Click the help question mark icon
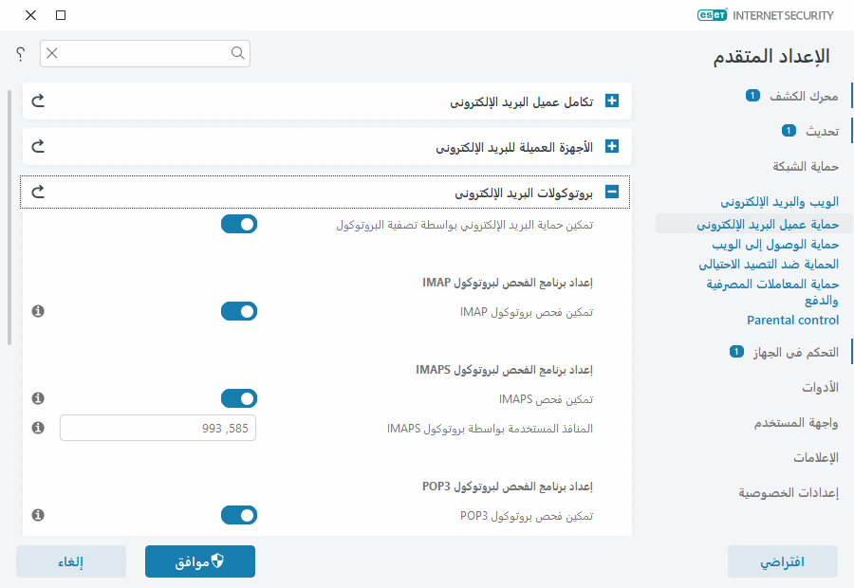 coord(19,54)
